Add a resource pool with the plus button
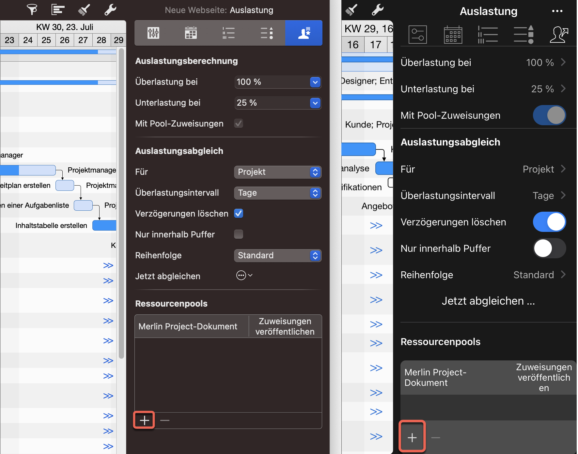Viewport: 578px width, 454px height. (144, 420)
